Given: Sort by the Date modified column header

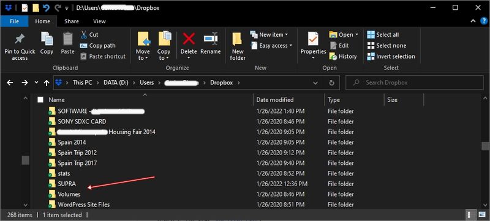Looking at the screenshot, I should point(289,100).
